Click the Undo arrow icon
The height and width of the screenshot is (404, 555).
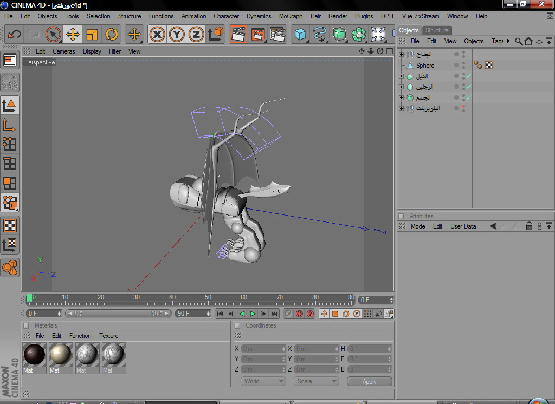[15, 35]
